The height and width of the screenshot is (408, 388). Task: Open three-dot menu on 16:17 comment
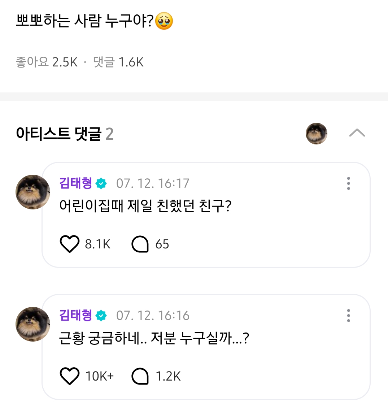click(x=348, y=183)
